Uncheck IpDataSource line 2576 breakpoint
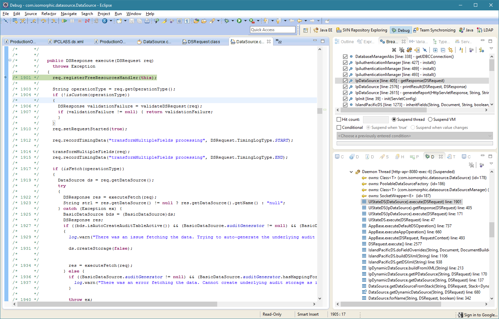This screenshot has height=319, width=499. pyautogui.click(x=345, y=87)
